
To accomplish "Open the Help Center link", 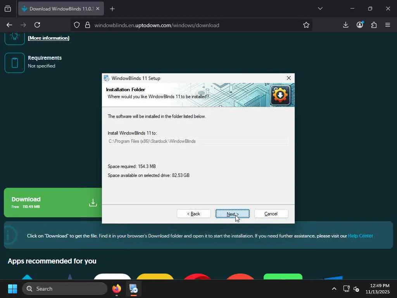I will pos(361,236).
